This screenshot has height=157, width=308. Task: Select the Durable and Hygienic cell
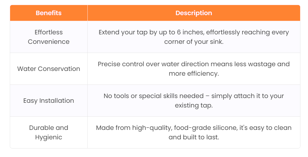coord(49,132)
